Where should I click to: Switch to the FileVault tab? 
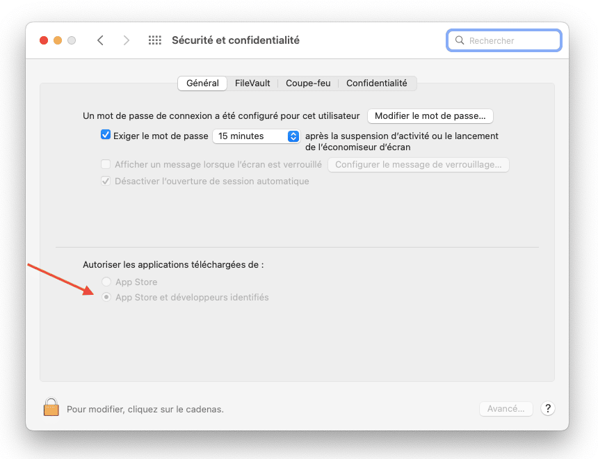click(252, 83)
